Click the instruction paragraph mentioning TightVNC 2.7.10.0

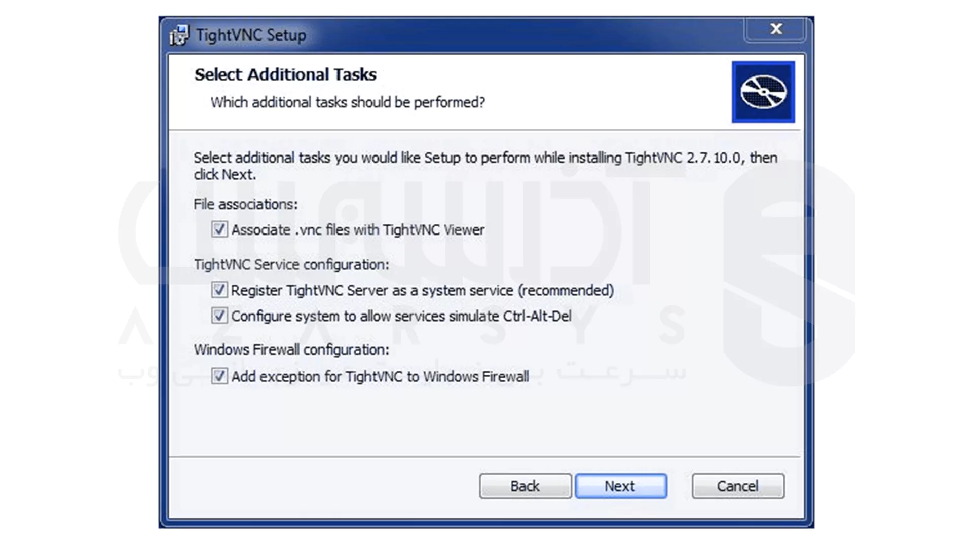click(x=485, y=158)
